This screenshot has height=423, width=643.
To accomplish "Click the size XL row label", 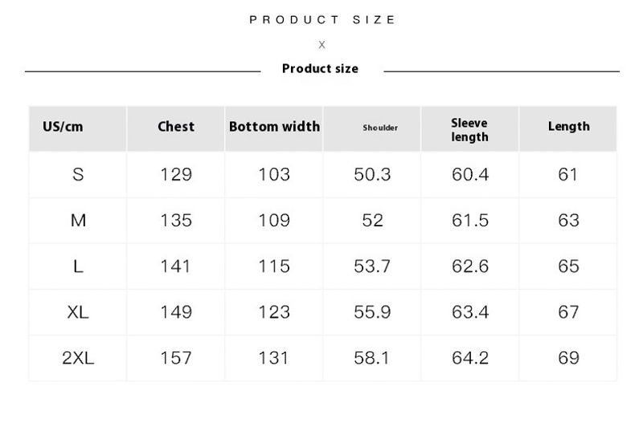I will [x=78, y=312].
